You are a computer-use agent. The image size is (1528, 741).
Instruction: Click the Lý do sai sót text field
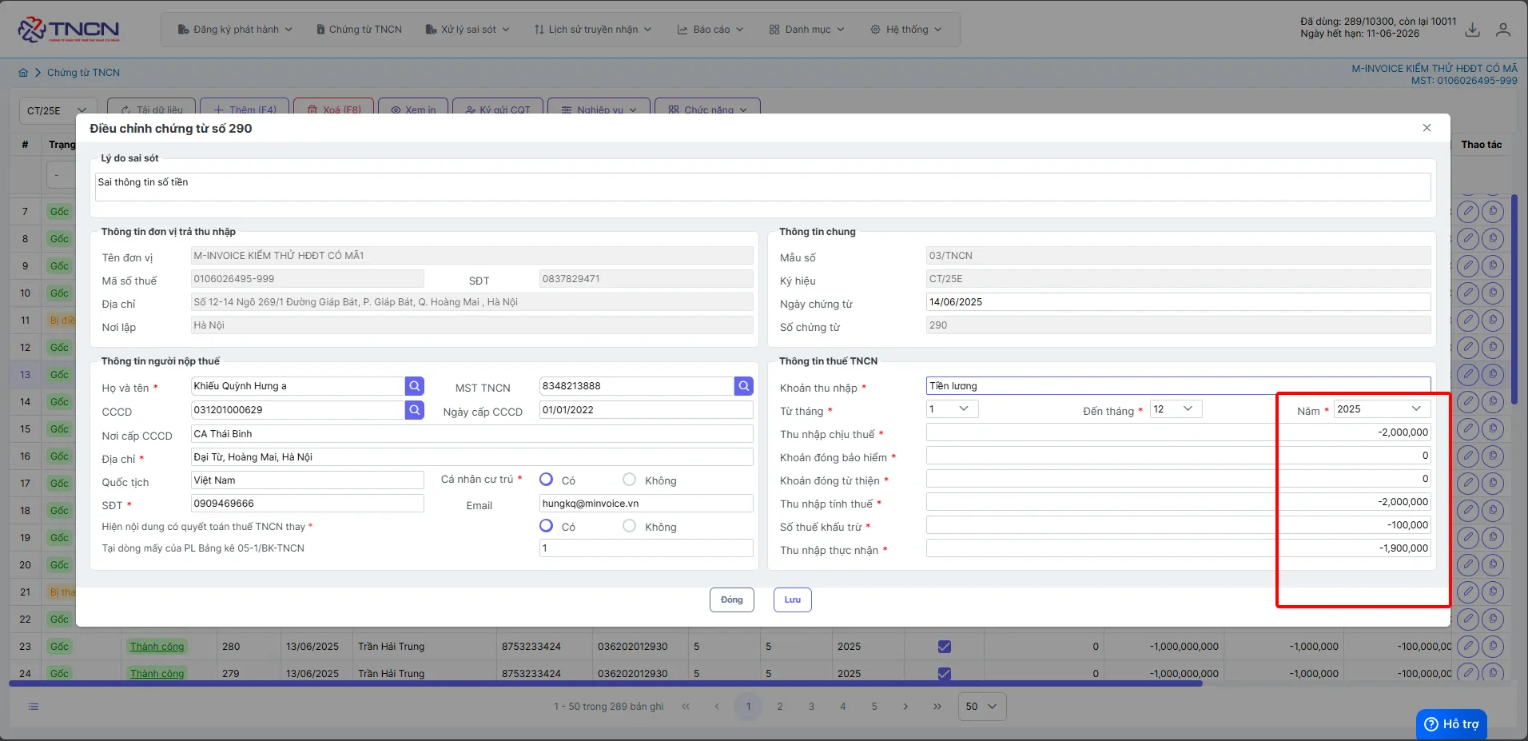[763, 187]
